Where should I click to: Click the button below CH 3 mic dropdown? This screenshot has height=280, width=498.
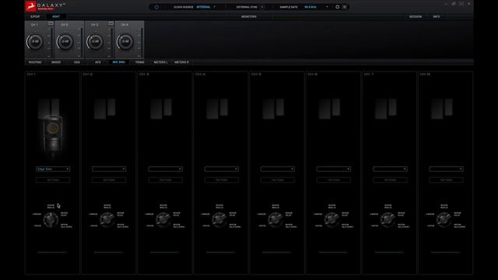(x=165, y=180)
